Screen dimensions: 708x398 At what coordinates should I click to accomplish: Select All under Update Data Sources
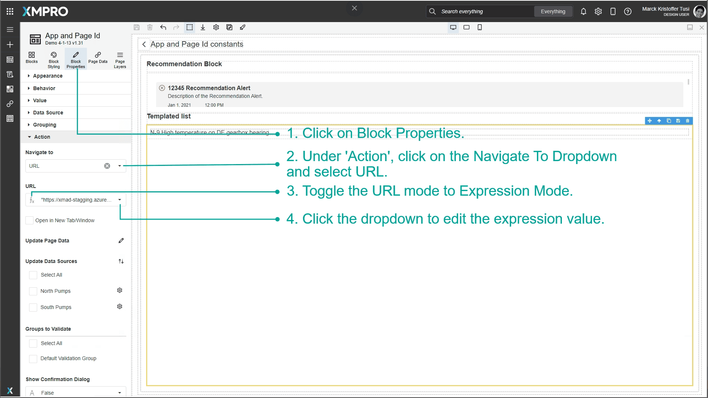33,275
